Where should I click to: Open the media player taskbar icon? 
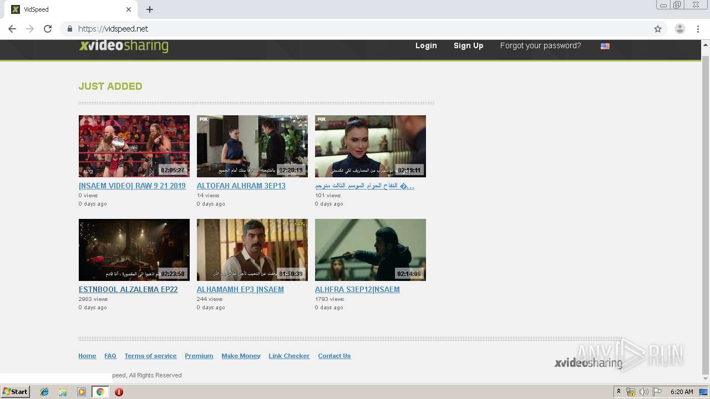tap(82, 392)
